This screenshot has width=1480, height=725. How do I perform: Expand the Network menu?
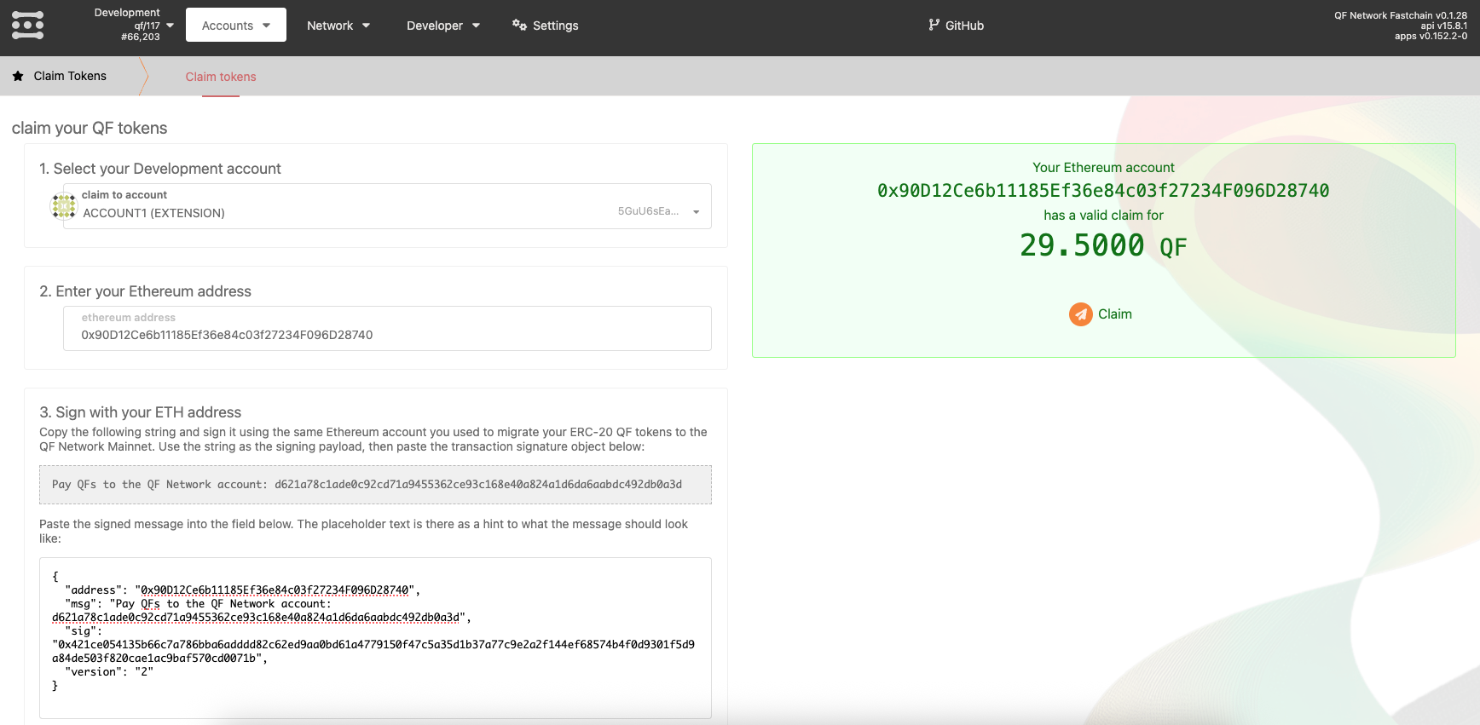pyautogui.click(x=338, y=26)
